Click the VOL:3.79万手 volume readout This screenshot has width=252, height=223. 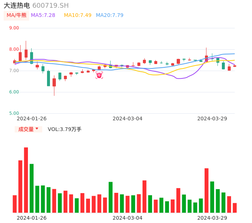point(65,129)
